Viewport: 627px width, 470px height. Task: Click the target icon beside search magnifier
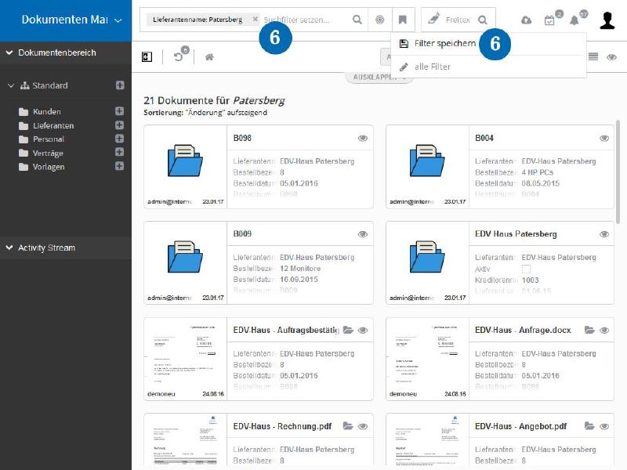click(x=380, y=20)
